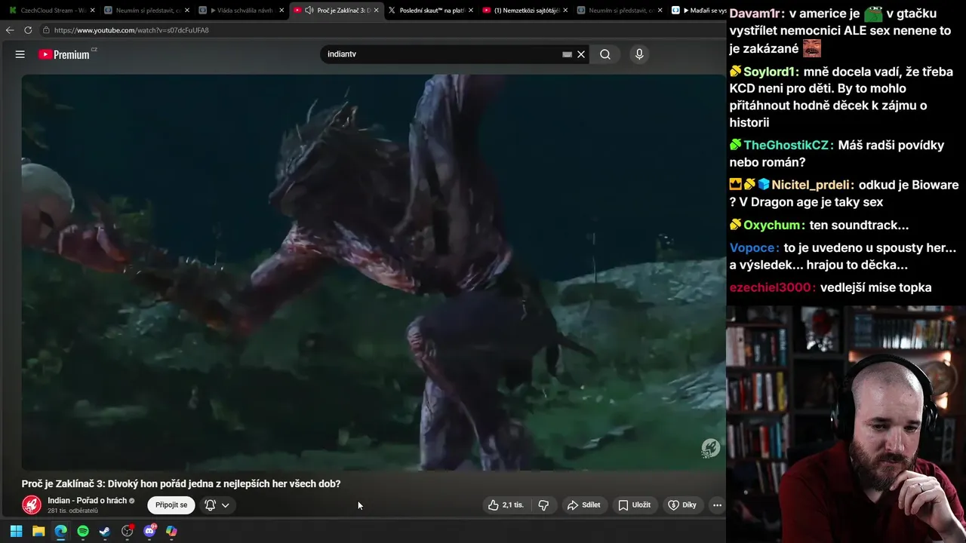Close the Poslední skaut tab

470,11
